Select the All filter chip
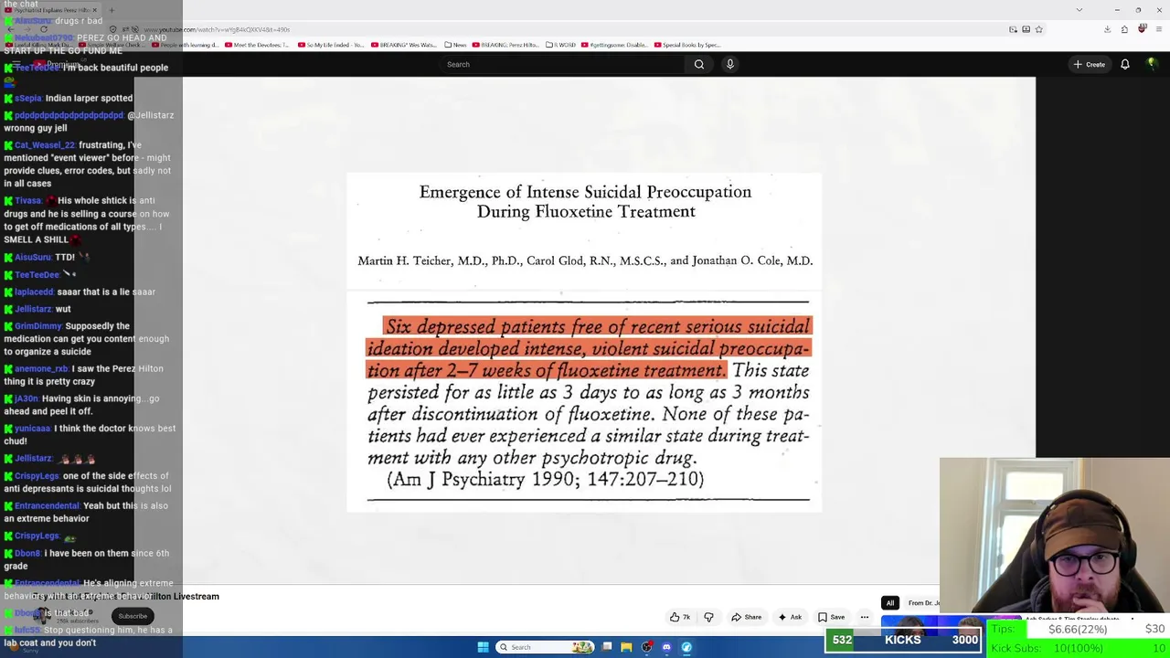This screenshot has width=1170, height=658. (x=889, y=603)
